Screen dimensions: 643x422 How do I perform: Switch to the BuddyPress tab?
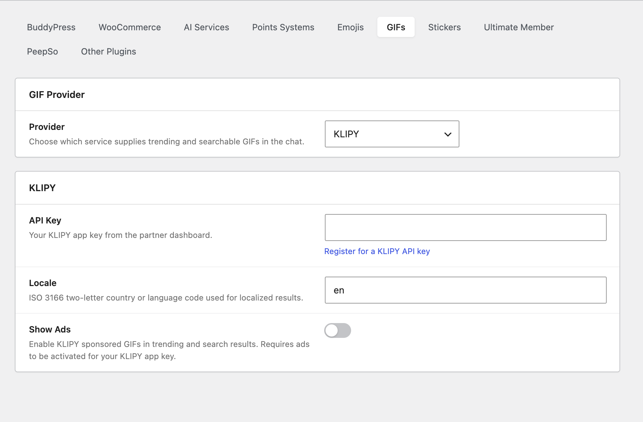click(x=51, y=27)
